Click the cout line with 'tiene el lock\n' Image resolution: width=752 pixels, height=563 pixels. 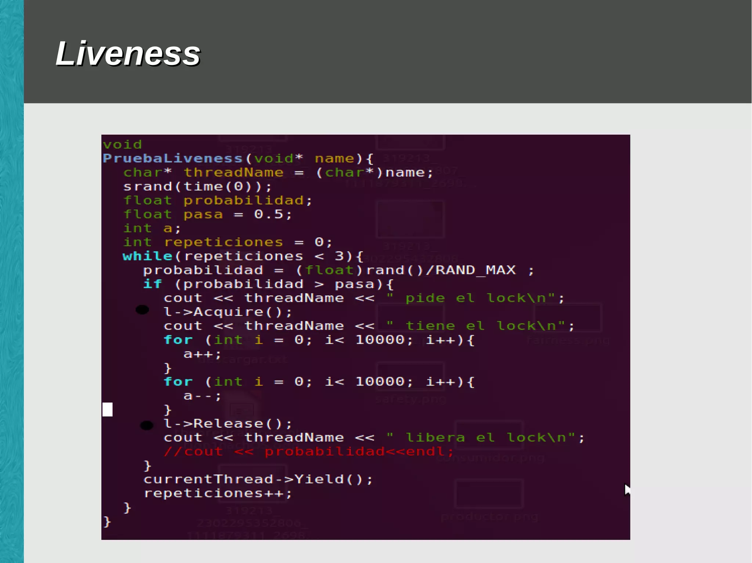tap(369, 326)
